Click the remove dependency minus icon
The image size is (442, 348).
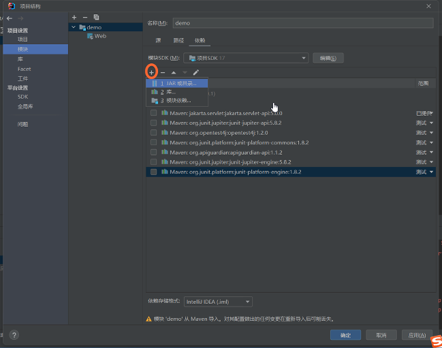coord(162,73)
